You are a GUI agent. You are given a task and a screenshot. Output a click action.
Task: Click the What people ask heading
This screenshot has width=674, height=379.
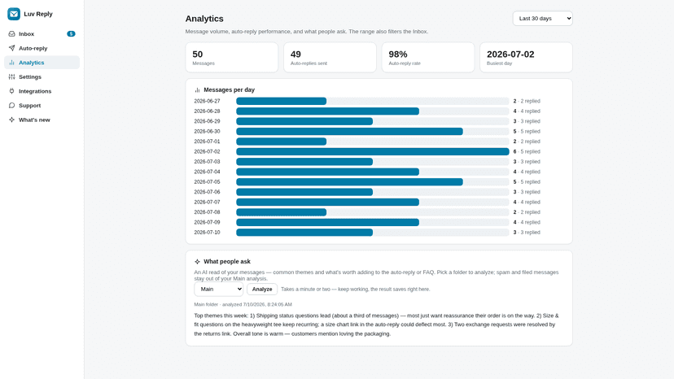pyautogui.click(x=227, y=261)
